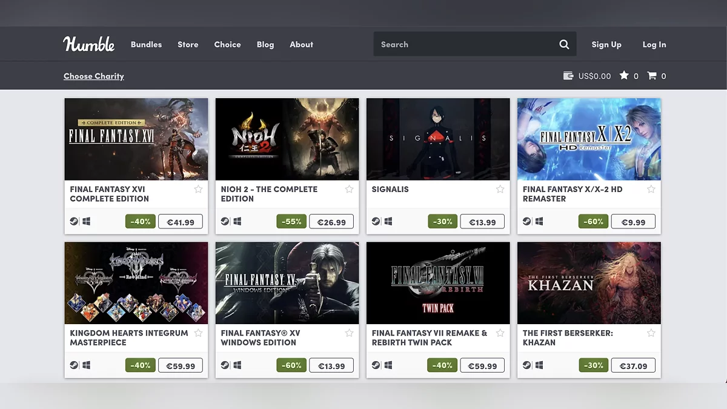727x409 pixels.
Task: Click the €9.99 price button
Action: [633, 222]
